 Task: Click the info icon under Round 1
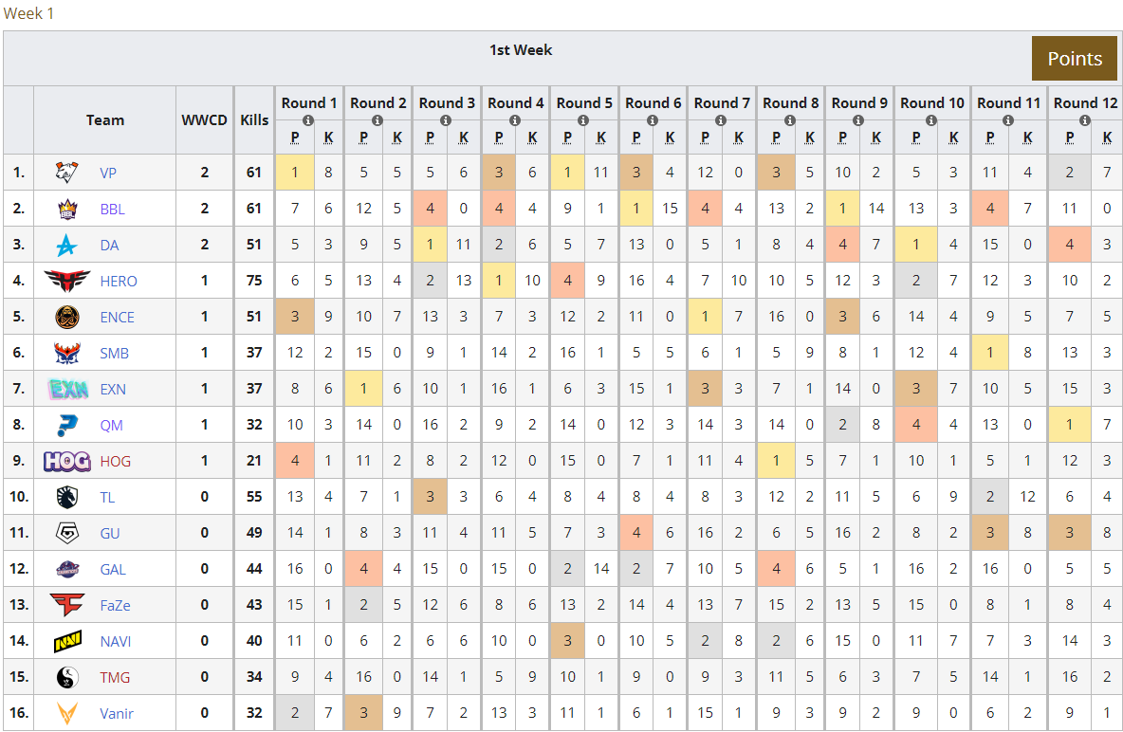[308, 120]
